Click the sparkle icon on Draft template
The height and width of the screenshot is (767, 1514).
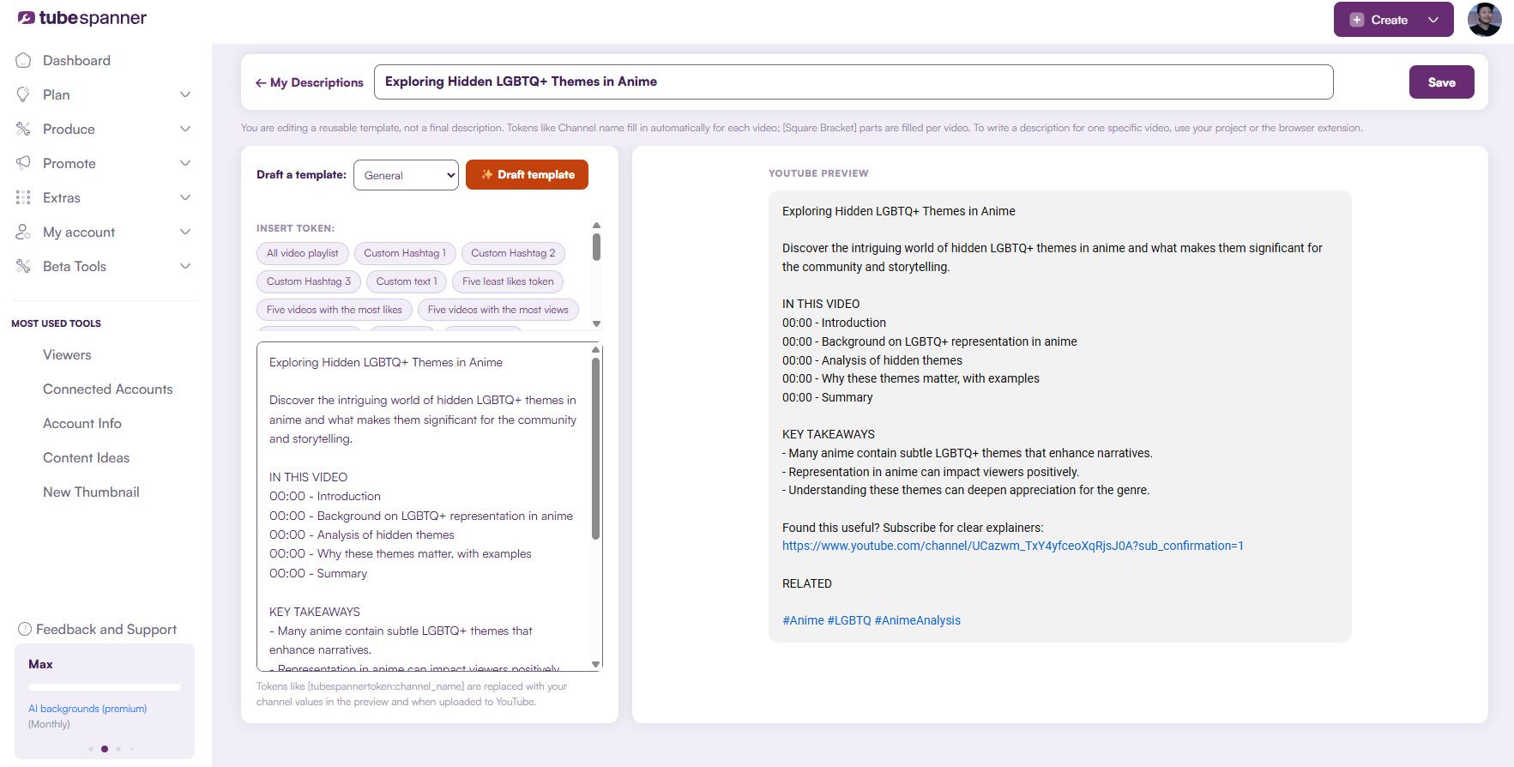487,174
